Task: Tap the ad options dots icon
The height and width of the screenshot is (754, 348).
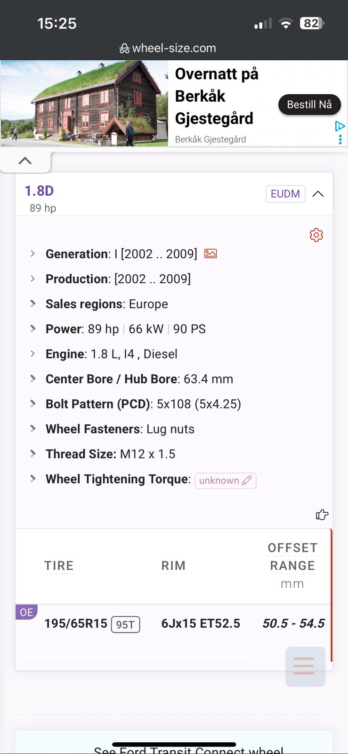Action: 340,139
